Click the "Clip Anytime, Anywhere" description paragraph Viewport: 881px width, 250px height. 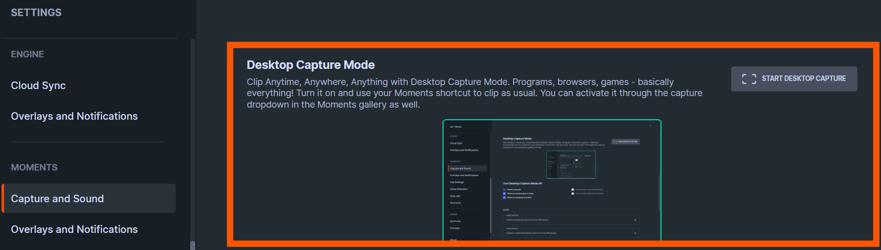coord(474,93)
